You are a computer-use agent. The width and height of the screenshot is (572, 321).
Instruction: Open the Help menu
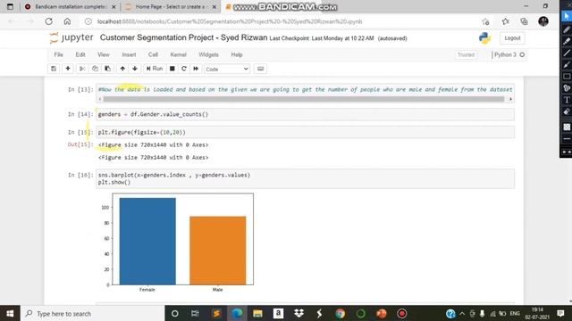(x=237, y=54)
